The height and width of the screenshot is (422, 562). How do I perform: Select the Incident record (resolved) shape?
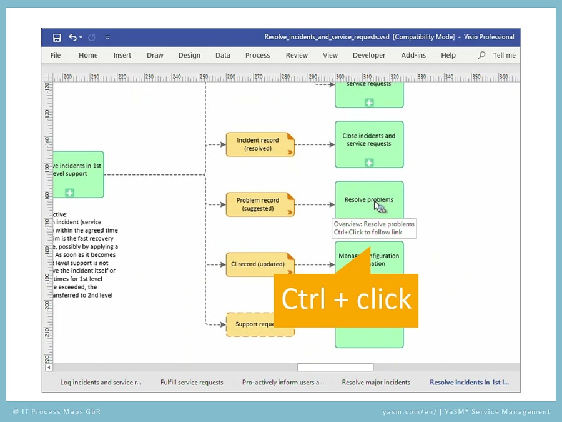coord(260,144)
